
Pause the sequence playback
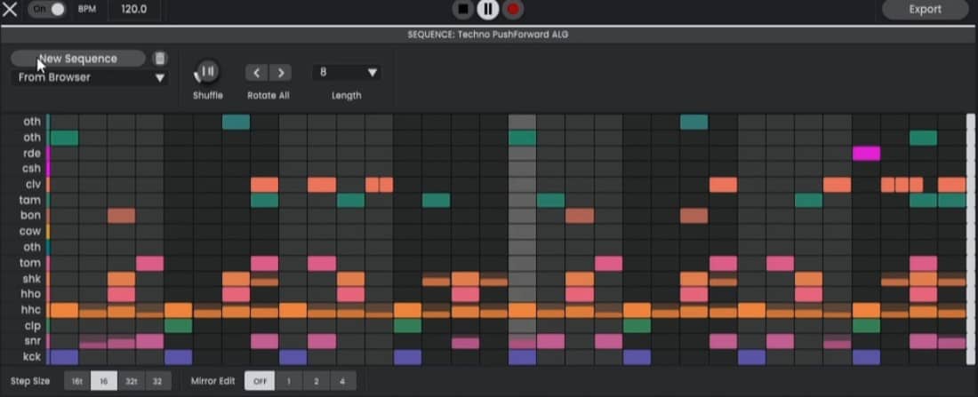click(487, 9)
